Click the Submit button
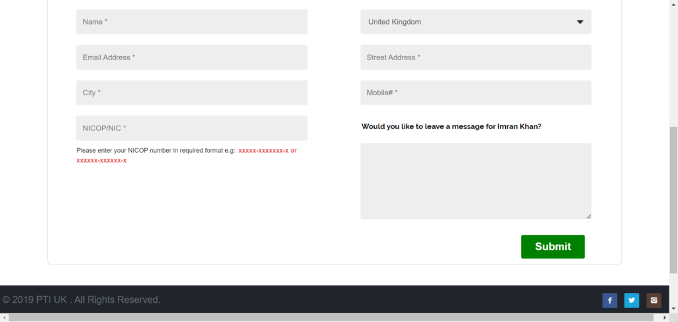Screen dimensions: 678x322 click(x=553, y=247)
